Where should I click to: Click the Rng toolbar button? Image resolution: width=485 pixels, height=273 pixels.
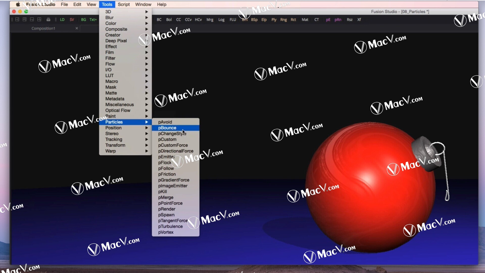point(284,20)
